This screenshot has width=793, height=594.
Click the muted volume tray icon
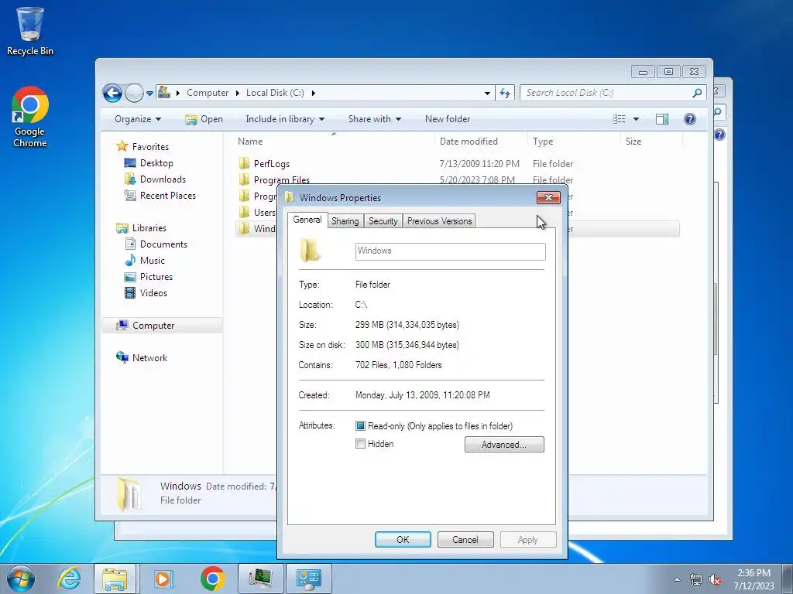pyautogui.click(x=714, y=580)
